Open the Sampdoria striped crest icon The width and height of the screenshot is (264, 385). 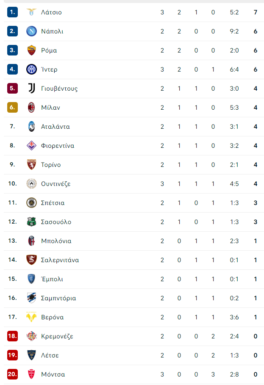(31, 298)
